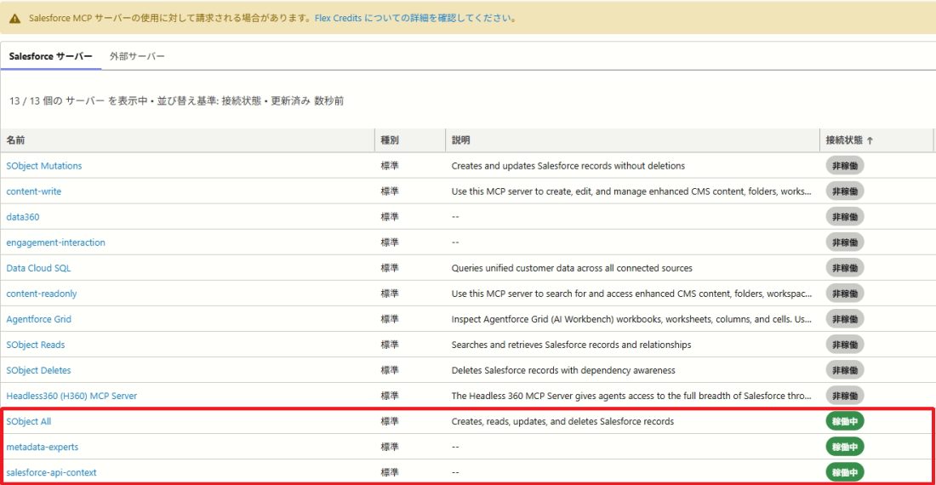Image resolution: width=936 pixels, height=485 pixels.
Task: Open the content-write server
Action: coord(33,191)
